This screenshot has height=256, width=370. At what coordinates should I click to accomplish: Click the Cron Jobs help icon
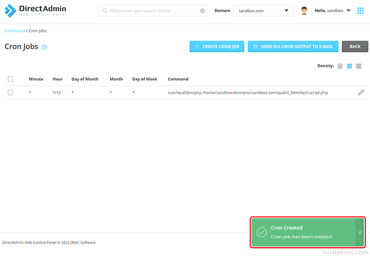tap(44, 47)
